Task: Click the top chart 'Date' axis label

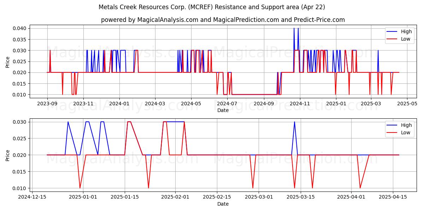Action: 223,110
